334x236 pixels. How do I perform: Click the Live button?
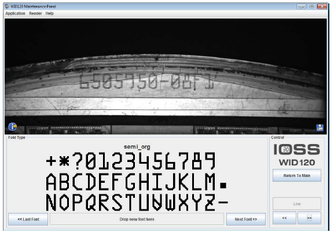click(x=297, y=204)
